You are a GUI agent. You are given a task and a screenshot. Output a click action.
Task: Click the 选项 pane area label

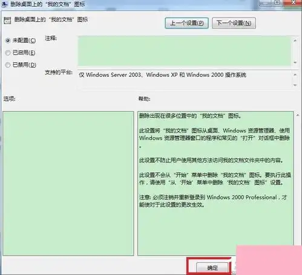[9, 99]
